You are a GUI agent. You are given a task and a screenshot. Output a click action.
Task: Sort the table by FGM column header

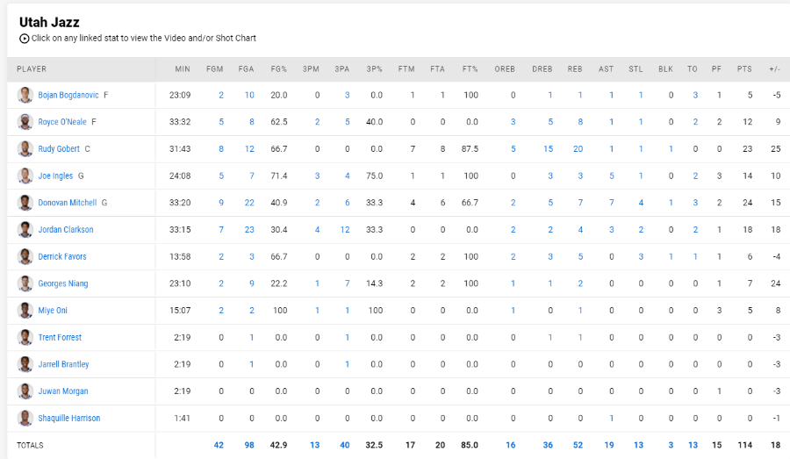click(x=215, y=69)
